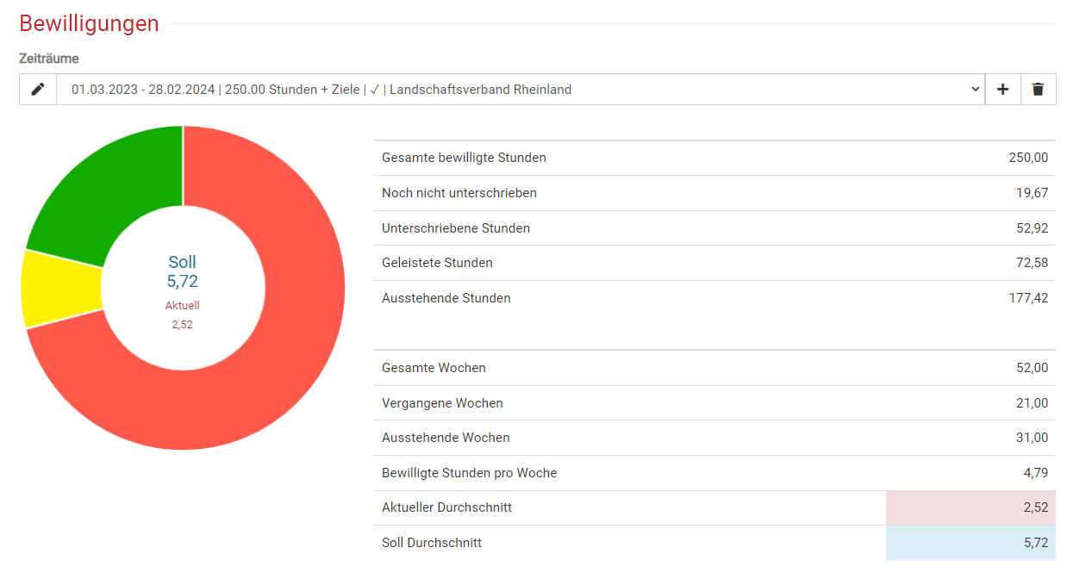The image size is (1067, 579).
Task: Click the Noch nicht unterschrieben row label
Action: pyautogui.click(x=459, y=193)
